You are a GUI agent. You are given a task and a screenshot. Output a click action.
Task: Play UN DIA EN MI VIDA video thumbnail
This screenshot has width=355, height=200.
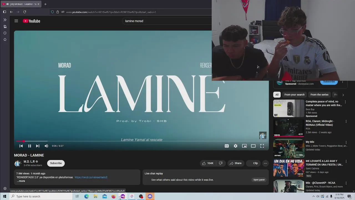click(x=289, y=168)
